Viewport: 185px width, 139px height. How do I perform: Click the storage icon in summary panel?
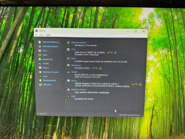click(x=68, y=81)
